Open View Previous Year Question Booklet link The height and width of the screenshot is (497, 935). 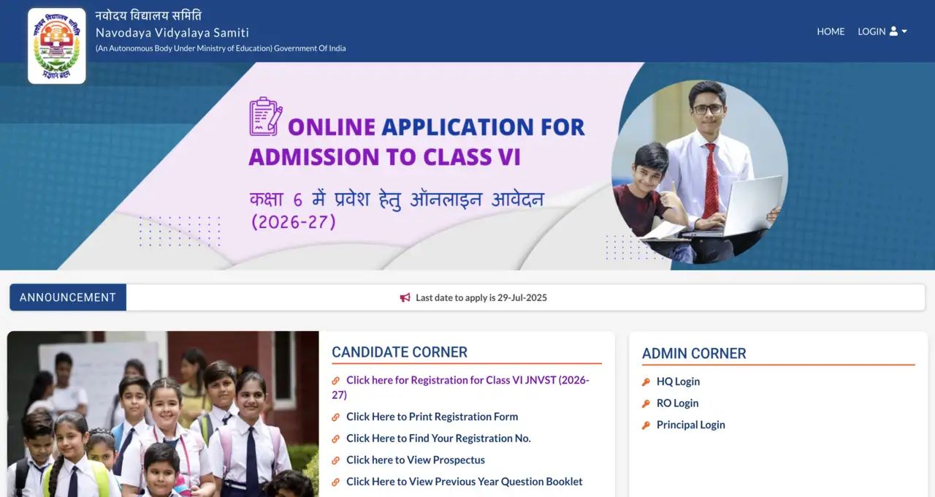(465, 482)
